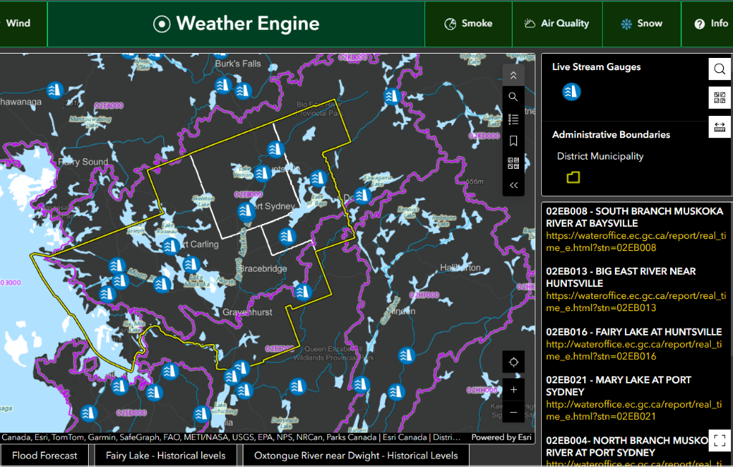Viewport: 733px width, 467px height.
Task: Open the search icon beside Live Stream Gauges
Action: (719, 69)
